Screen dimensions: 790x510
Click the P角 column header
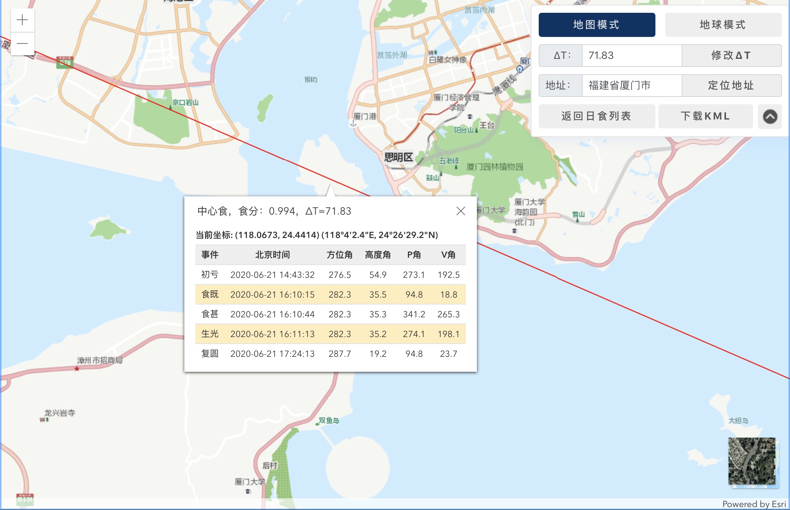tap(414, 255)
